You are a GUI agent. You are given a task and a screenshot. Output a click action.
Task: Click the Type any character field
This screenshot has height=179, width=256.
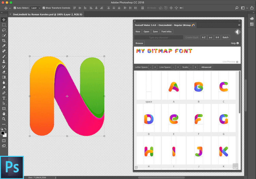[x=158, y=37]
